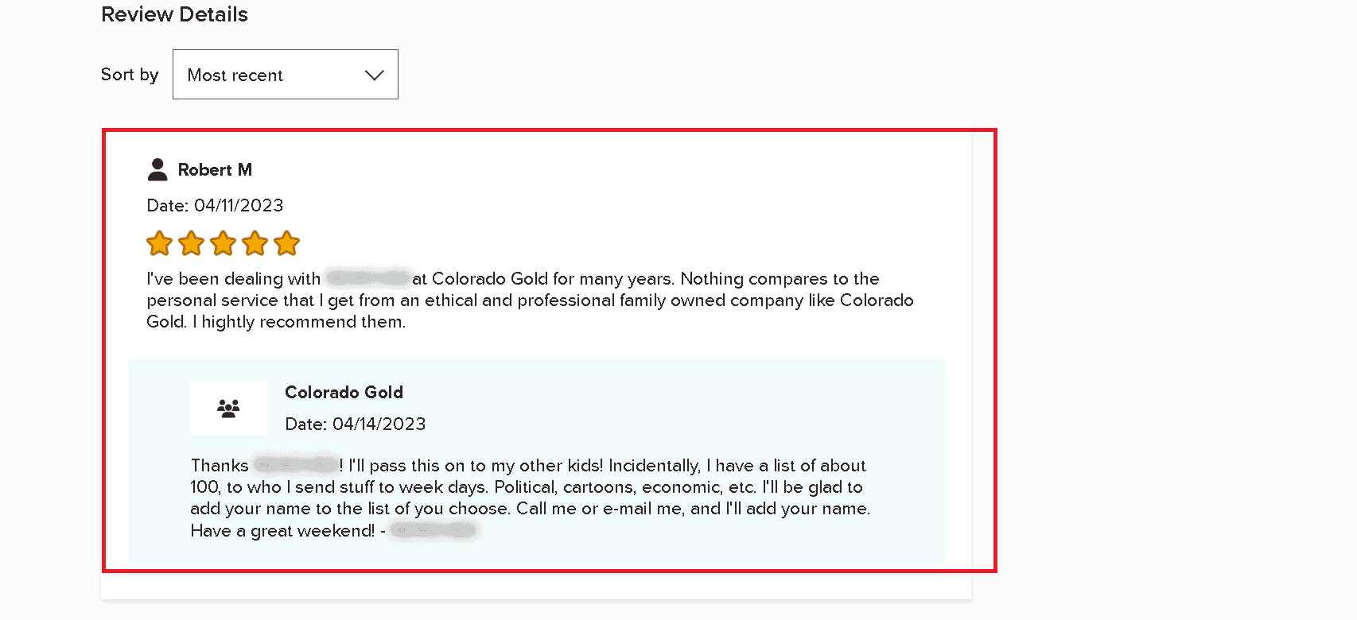The image size is (1357, 620).
Task: Expand the Most recent sort options
Action: pyautogui.click(x=285, y=74)
